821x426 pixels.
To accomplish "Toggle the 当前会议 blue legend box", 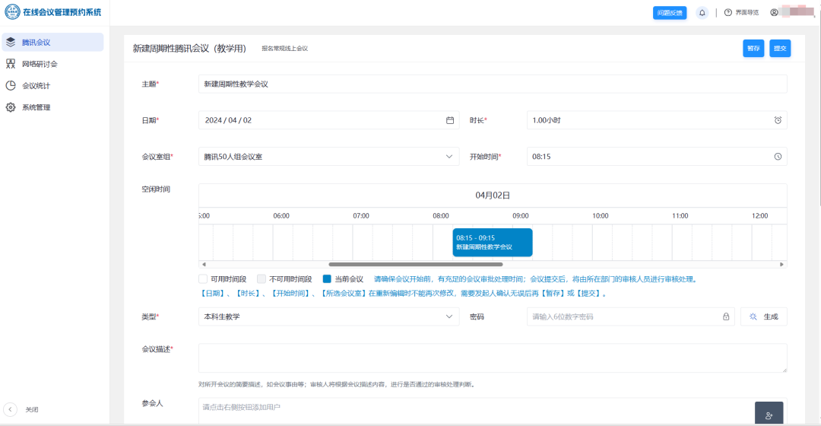I will tap(327, 278).
